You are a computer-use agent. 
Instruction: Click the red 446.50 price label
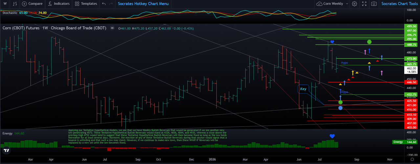(x=411, y=82)
